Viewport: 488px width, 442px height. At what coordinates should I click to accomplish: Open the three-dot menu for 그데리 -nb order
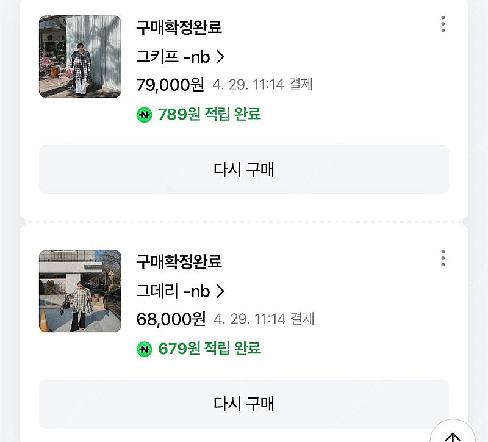click(x=443, y=259)
